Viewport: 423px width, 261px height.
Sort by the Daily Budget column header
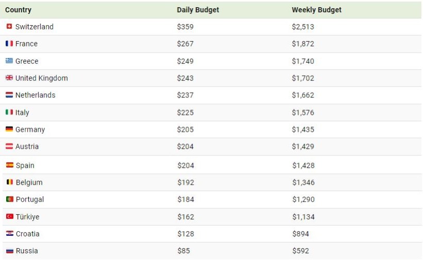[198, 10]
